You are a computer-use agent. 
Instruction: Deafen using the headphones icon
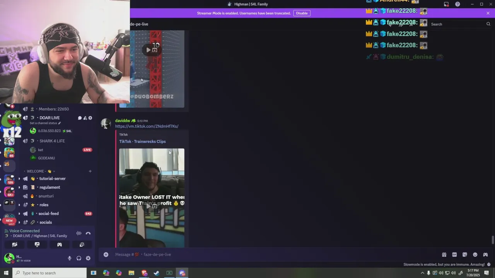pyautogui.click(x=79, y=258)
